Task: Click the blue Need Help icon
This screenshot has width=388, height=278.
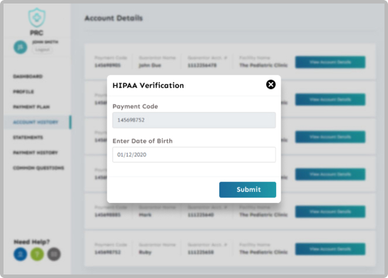Action: click(21, 254)
